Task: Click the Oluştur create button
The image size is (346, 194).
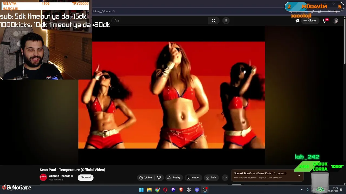Action: tap(310, 21)
